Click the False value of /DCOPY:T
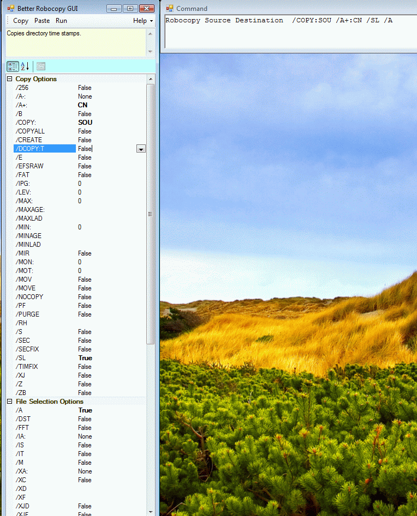Screen dimensions: 417x516 click(x=85, y=149)
